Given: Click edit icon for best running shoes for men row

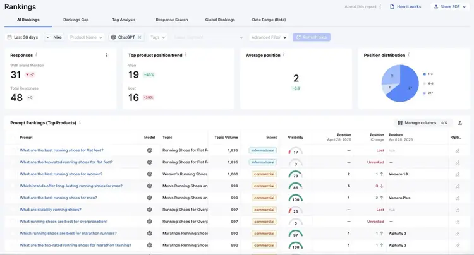Looking at the screenshot, I should point(458,198).
